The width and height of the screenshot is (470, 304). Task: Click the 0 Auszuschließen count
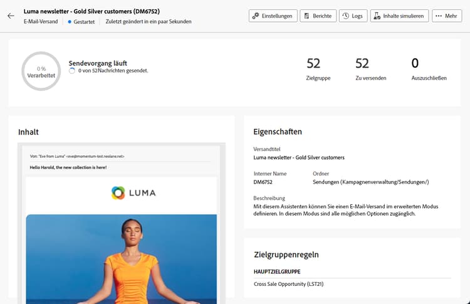415,63
